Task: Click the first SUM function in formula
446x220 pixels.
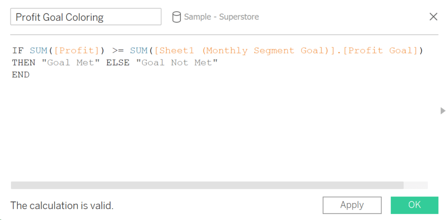Action: pyautogui.click(x=38, y=51)
